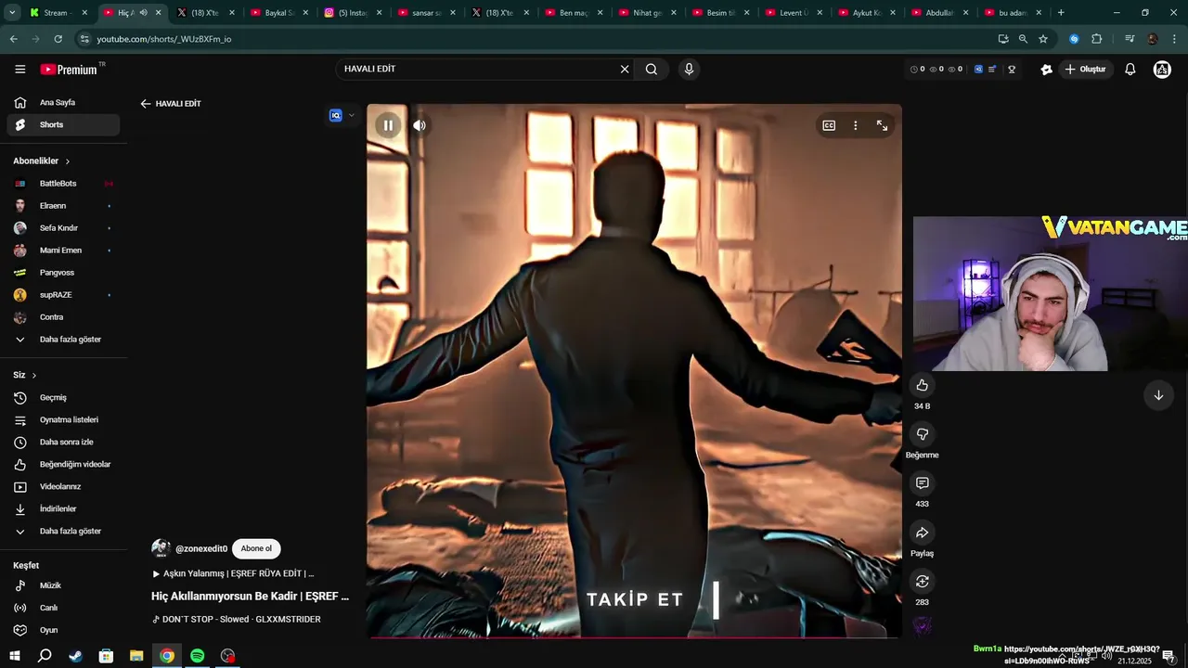The width and height of the screenshot is (1188, 668).
Task: Open Daha sonra izle
Action: [63, 443]
